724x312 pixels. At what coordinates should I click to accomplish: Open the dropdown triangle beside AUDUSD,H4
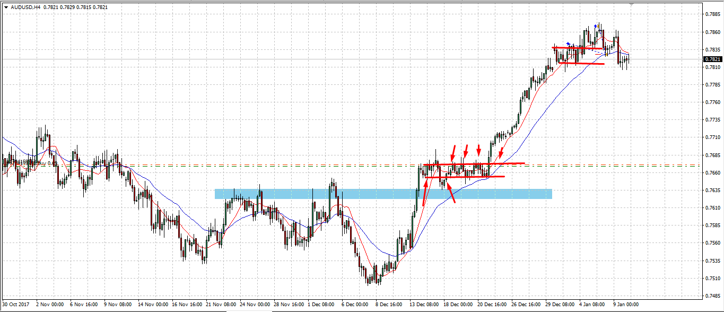click(x=6, y=7)
